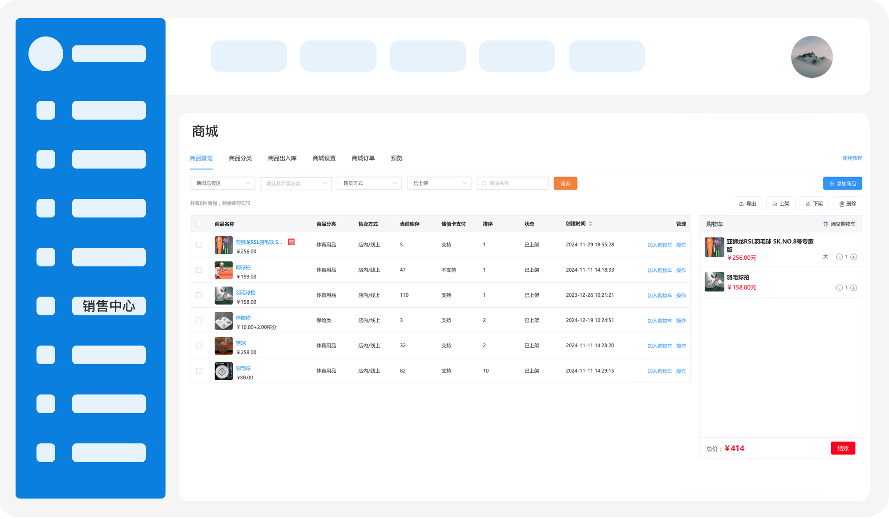
Task: Click the 清空购物车 trash icon
Action: tap(825, 224)
